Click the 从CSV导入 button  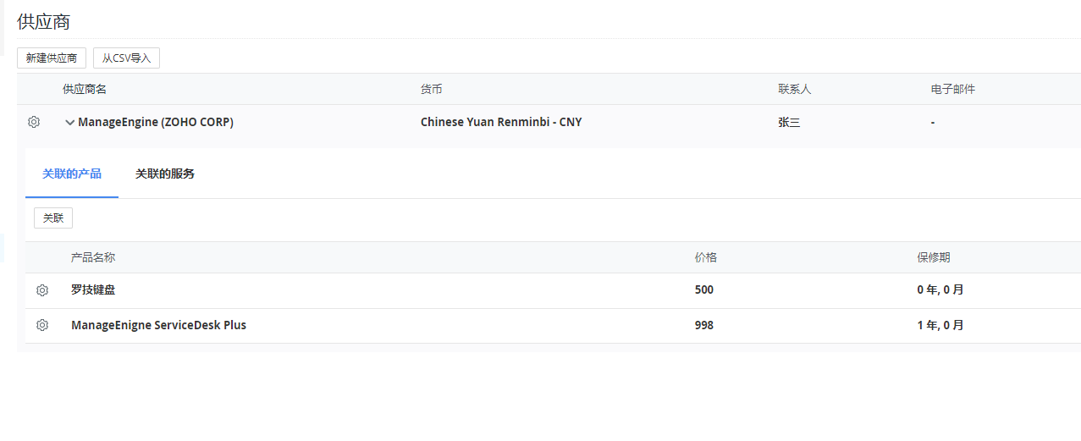coord(126,58)
